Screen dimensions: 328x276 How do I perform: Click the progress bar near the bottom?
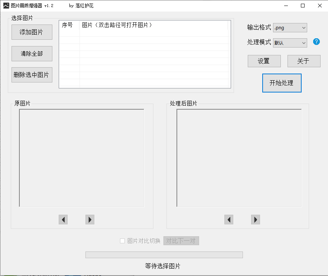click(x=164, y=254)
